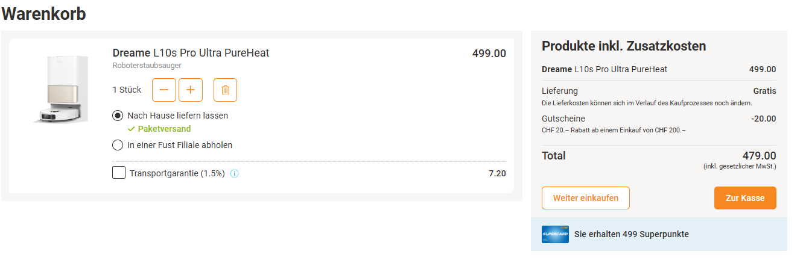806x278 pixels.
Task: Click the Roboterstaubsauger category text
Action: click(x=147, y=66)
